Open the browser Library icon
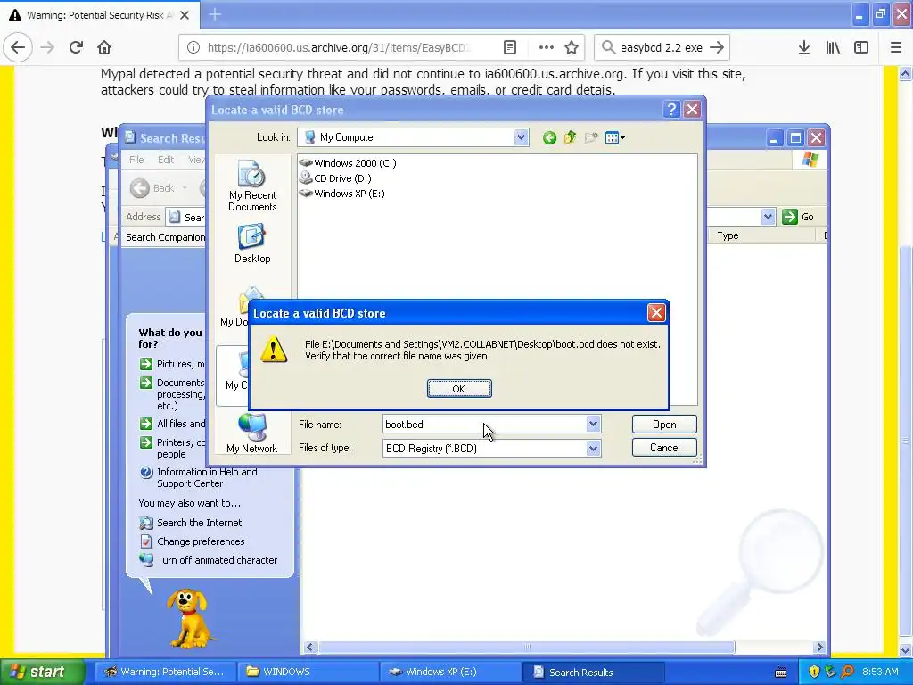913x685 pixels. click(x=833, y=47)
